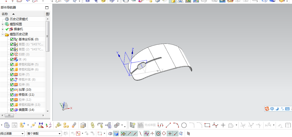Expand the 摄像机 tree node
This screenshot has height=137, width=292.
point(3,29)
